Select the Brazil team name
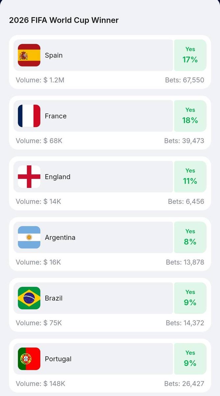The height and width of the screenshot is (396, 220). (54, 298)
